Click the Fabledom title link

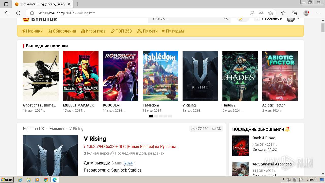coord(151,105)
